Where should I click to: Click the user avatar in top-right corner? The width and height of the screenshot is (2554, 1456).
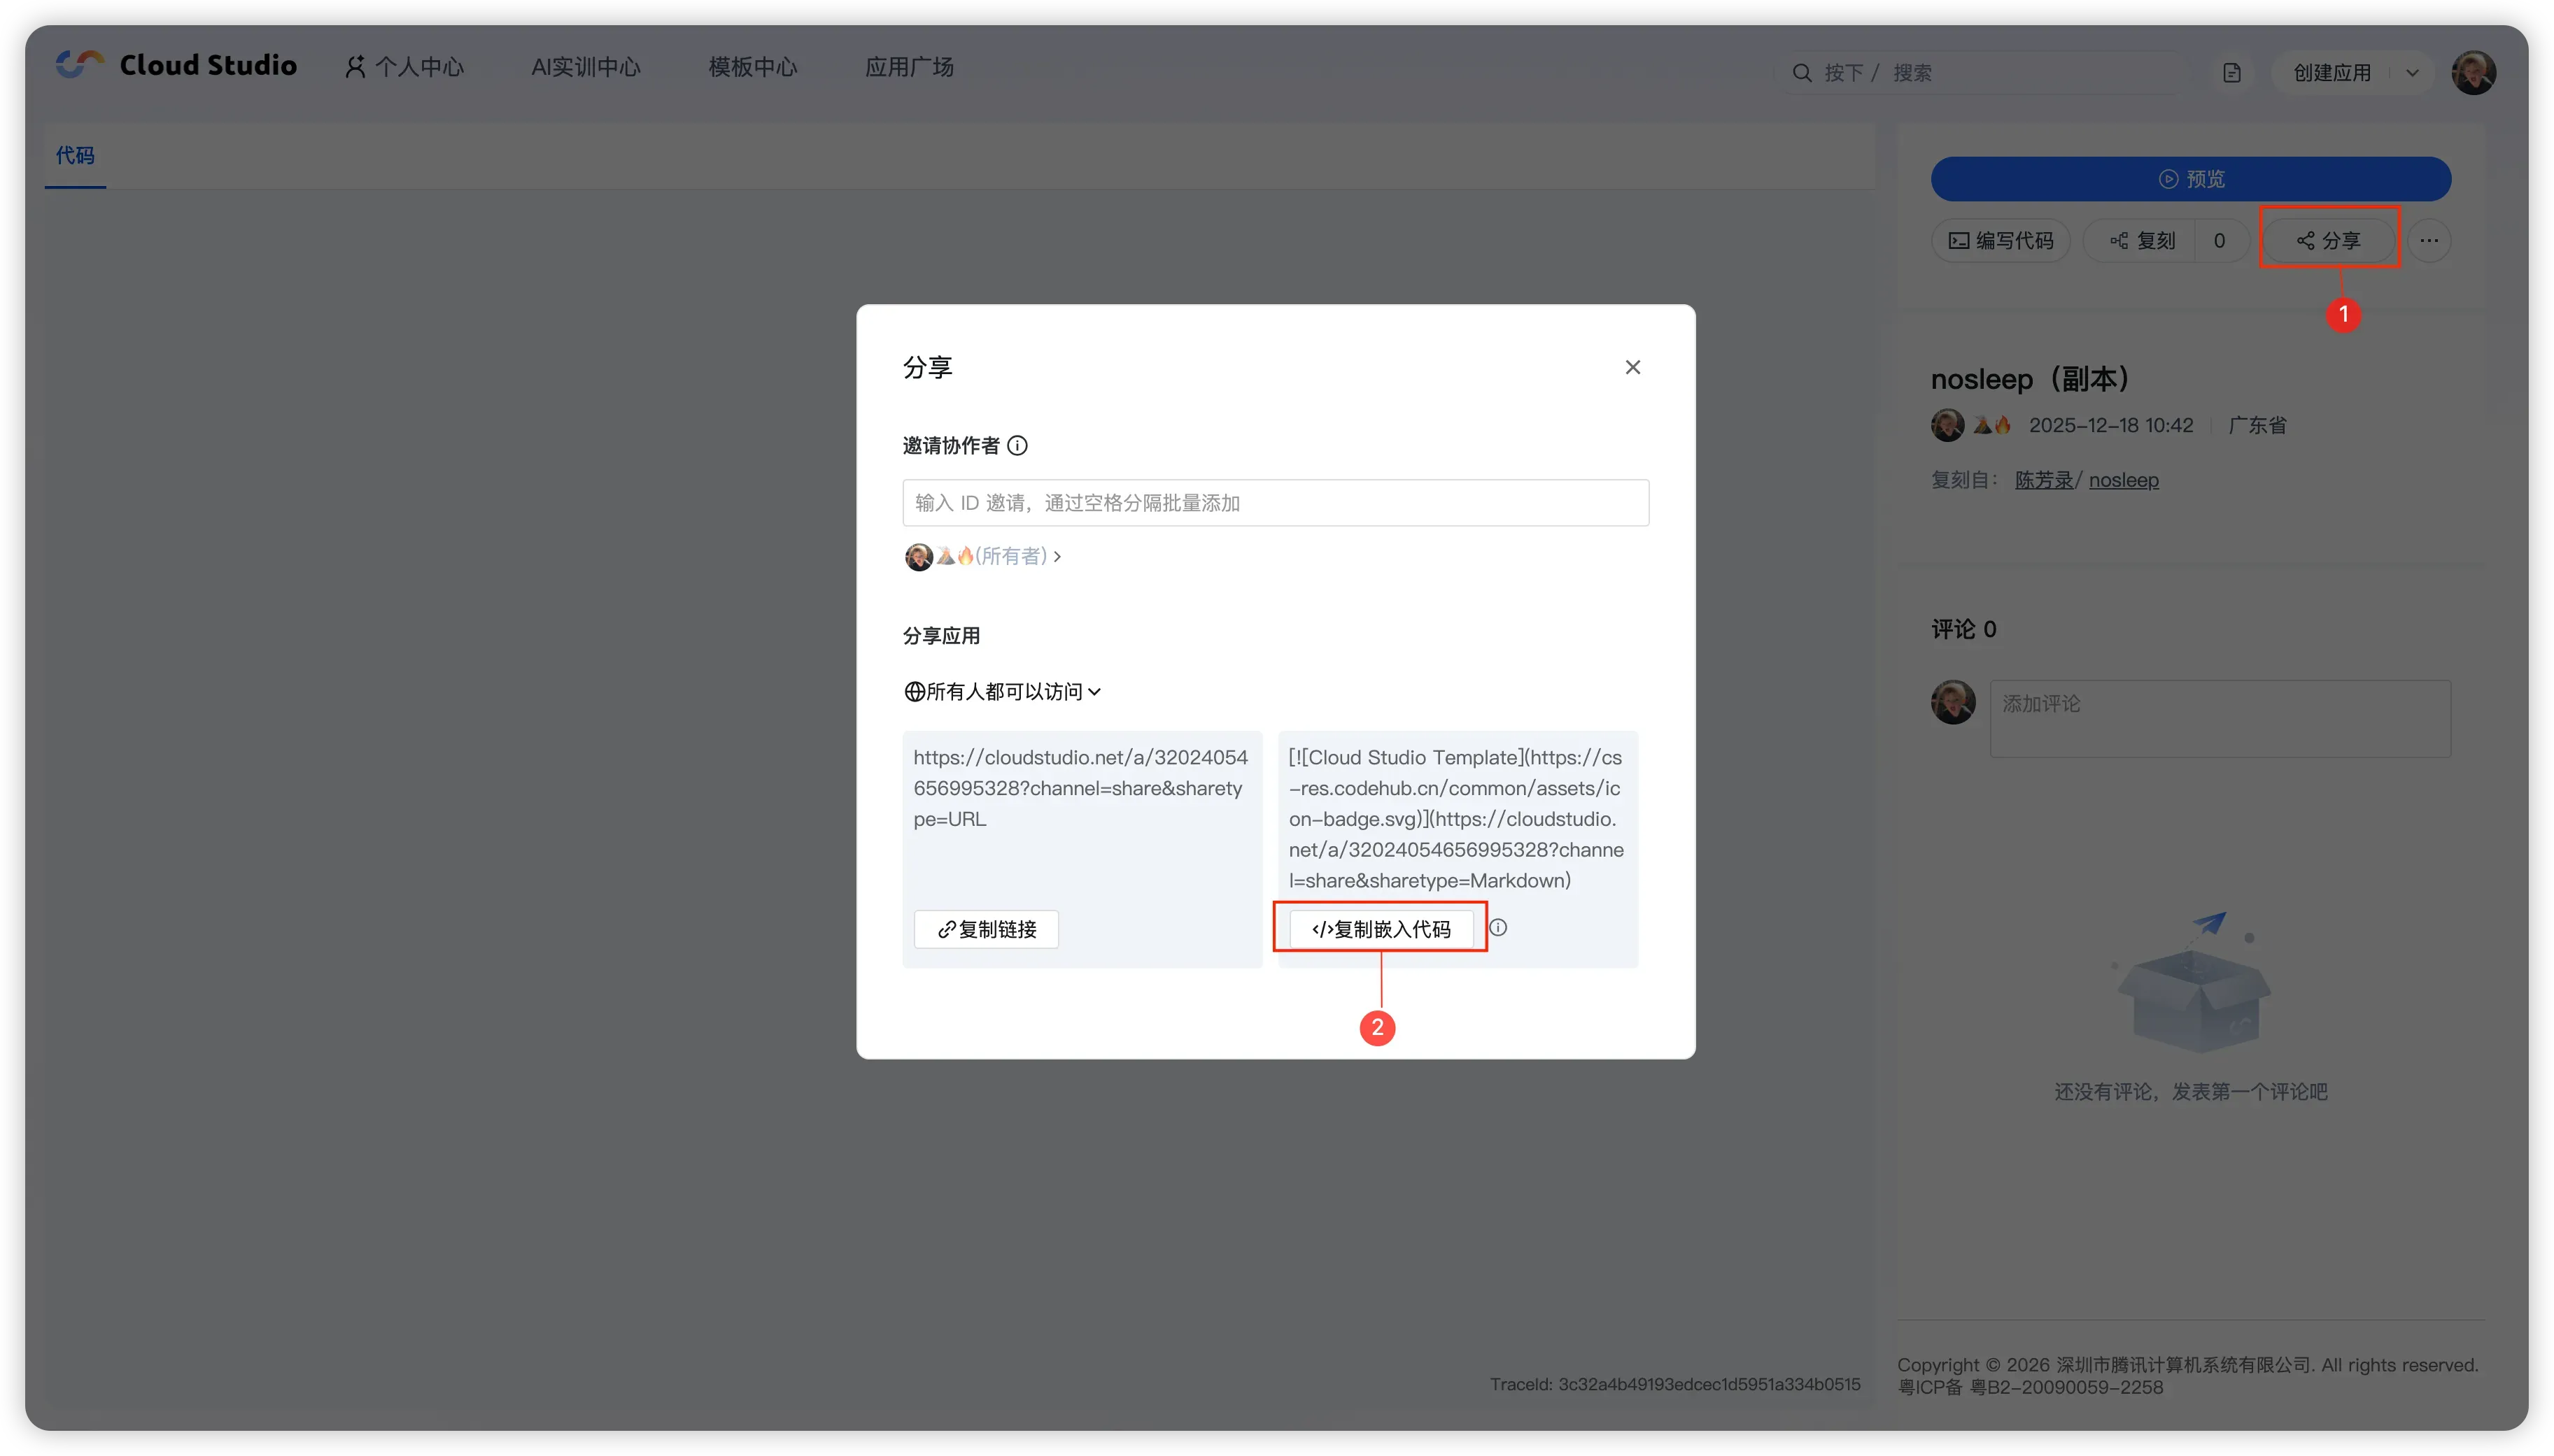2473,73
